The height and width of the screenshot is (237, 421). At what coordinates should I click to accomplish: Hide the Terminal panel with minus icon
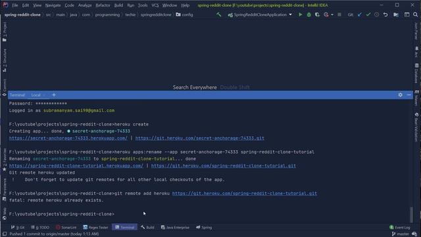coord(409,95)
